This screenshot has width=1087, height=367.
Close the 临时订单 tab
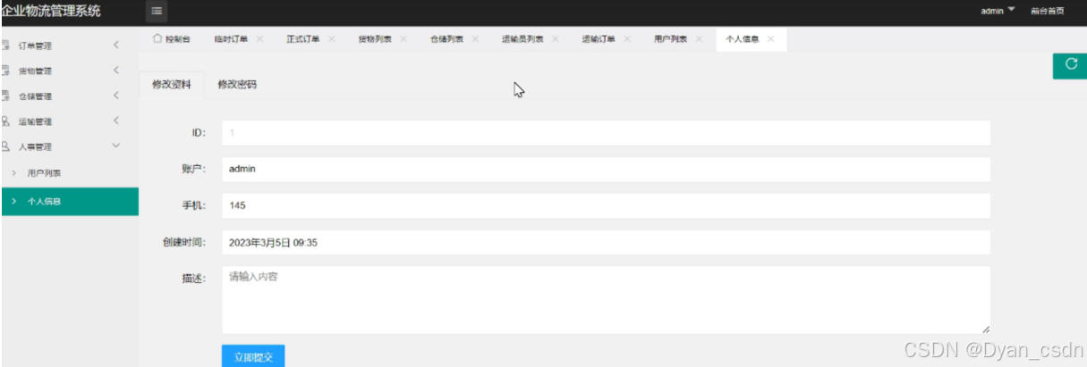pyautogui.click(x=259, y=39)
